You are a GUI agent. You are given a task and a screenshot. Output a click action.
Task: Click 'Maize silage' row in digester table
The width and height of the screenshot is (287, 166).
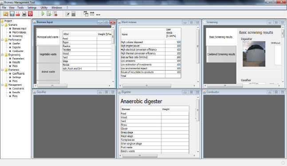155,136
